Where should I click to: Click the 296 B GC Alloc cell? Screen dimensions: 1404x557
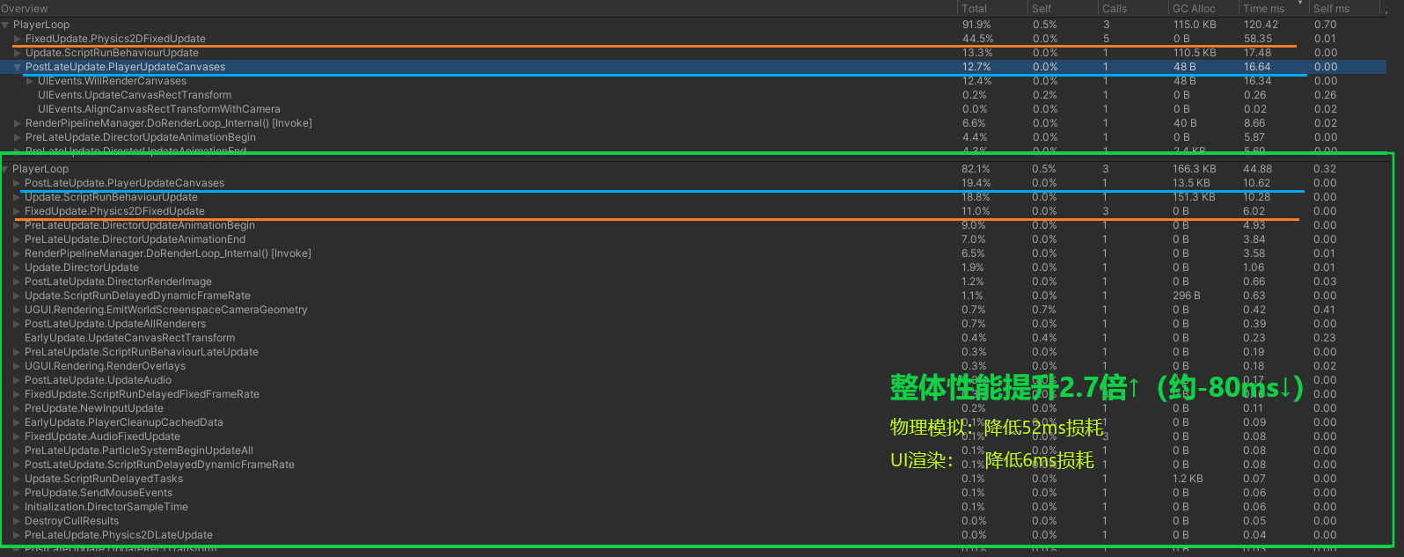coord(1187,296)
